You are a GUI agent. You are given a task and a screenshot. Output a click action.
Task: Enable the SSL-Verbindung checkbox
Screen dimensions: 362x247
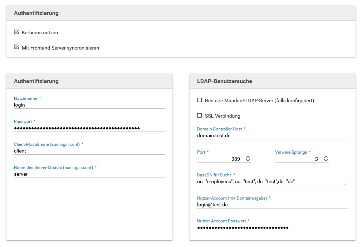pos(200,115)
